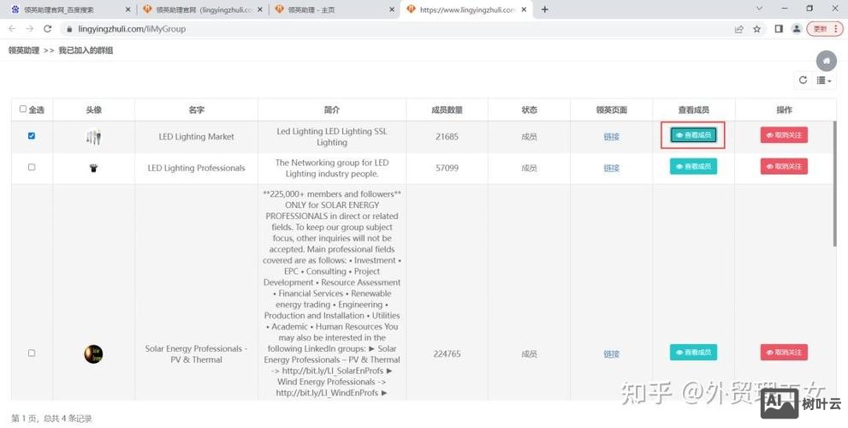Click the 状态 column header
The height and width of the screenshot is (428, 848).
[x=529, y=110]
